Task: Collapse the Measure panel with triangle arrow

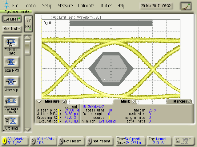Action: coord(39,102)
